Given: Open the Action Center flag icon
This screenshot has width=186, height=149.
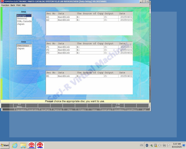Looking at the screenshot, I should coord(169,145).
